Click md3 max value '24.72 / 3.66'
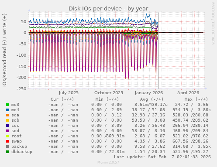The width and height of the screenshot is (217, 167). pos(192,105)
